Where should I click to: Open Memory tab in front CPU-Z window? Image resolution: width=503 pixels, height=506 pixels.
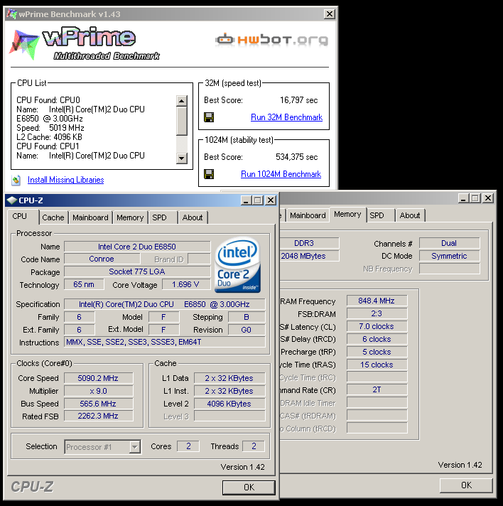click(x=130, y=217)
